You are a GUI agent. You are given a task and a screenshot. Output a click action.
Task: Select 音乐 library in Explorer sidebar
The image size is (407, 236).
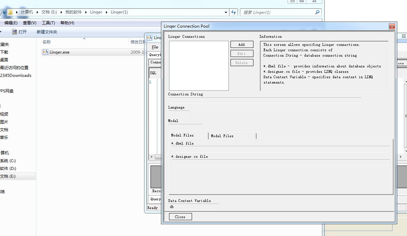(4, 138)
